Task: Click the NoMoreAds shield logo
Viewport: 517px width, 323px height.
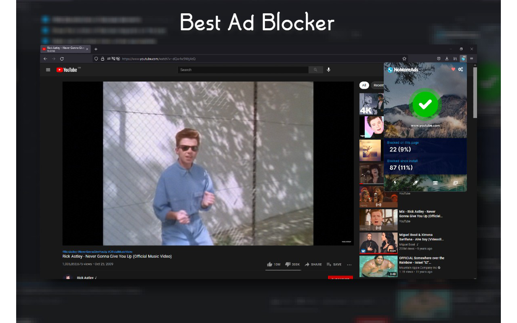Action: coord(390,70)
